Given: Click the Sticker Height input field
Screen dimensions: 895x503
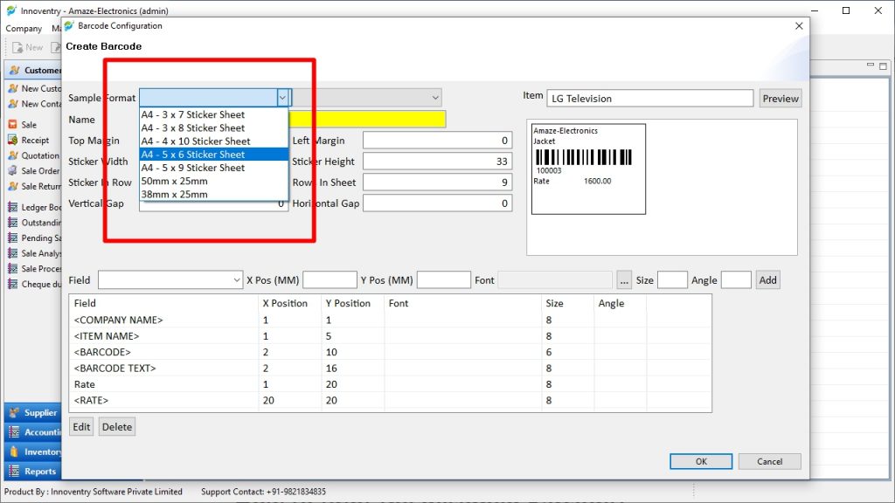Looking at the screenshot, I should click(437, 162).
